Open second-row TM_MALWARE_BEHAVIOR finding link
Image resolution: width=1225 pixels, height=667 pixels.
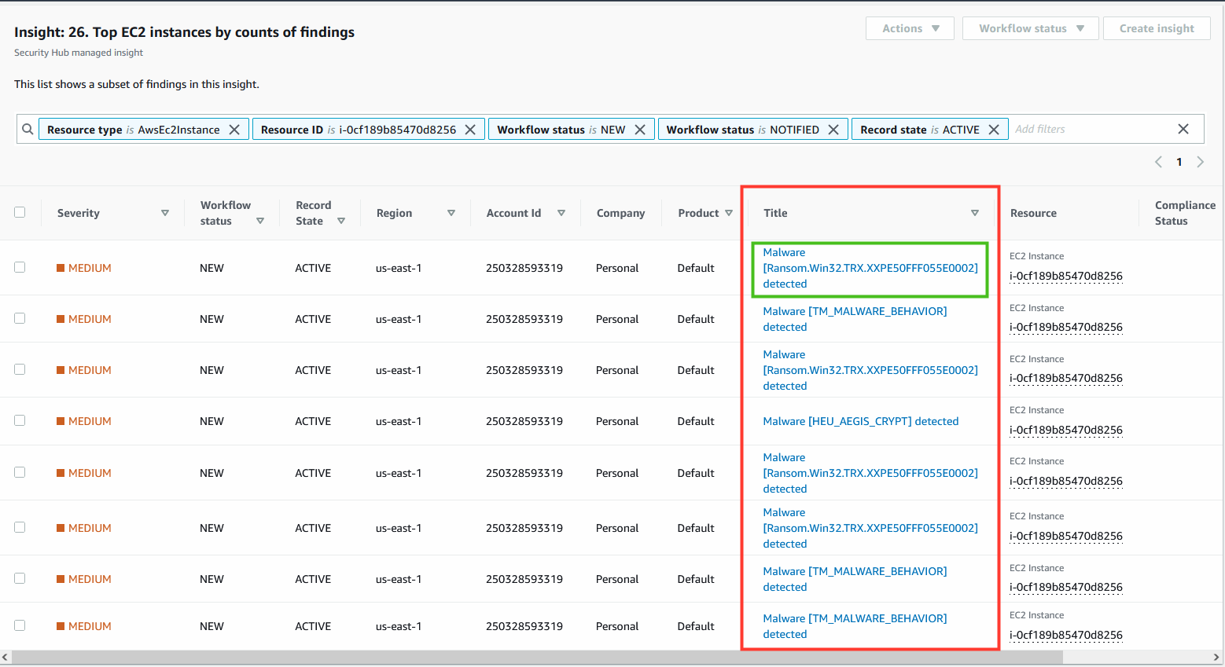[855, 319]
